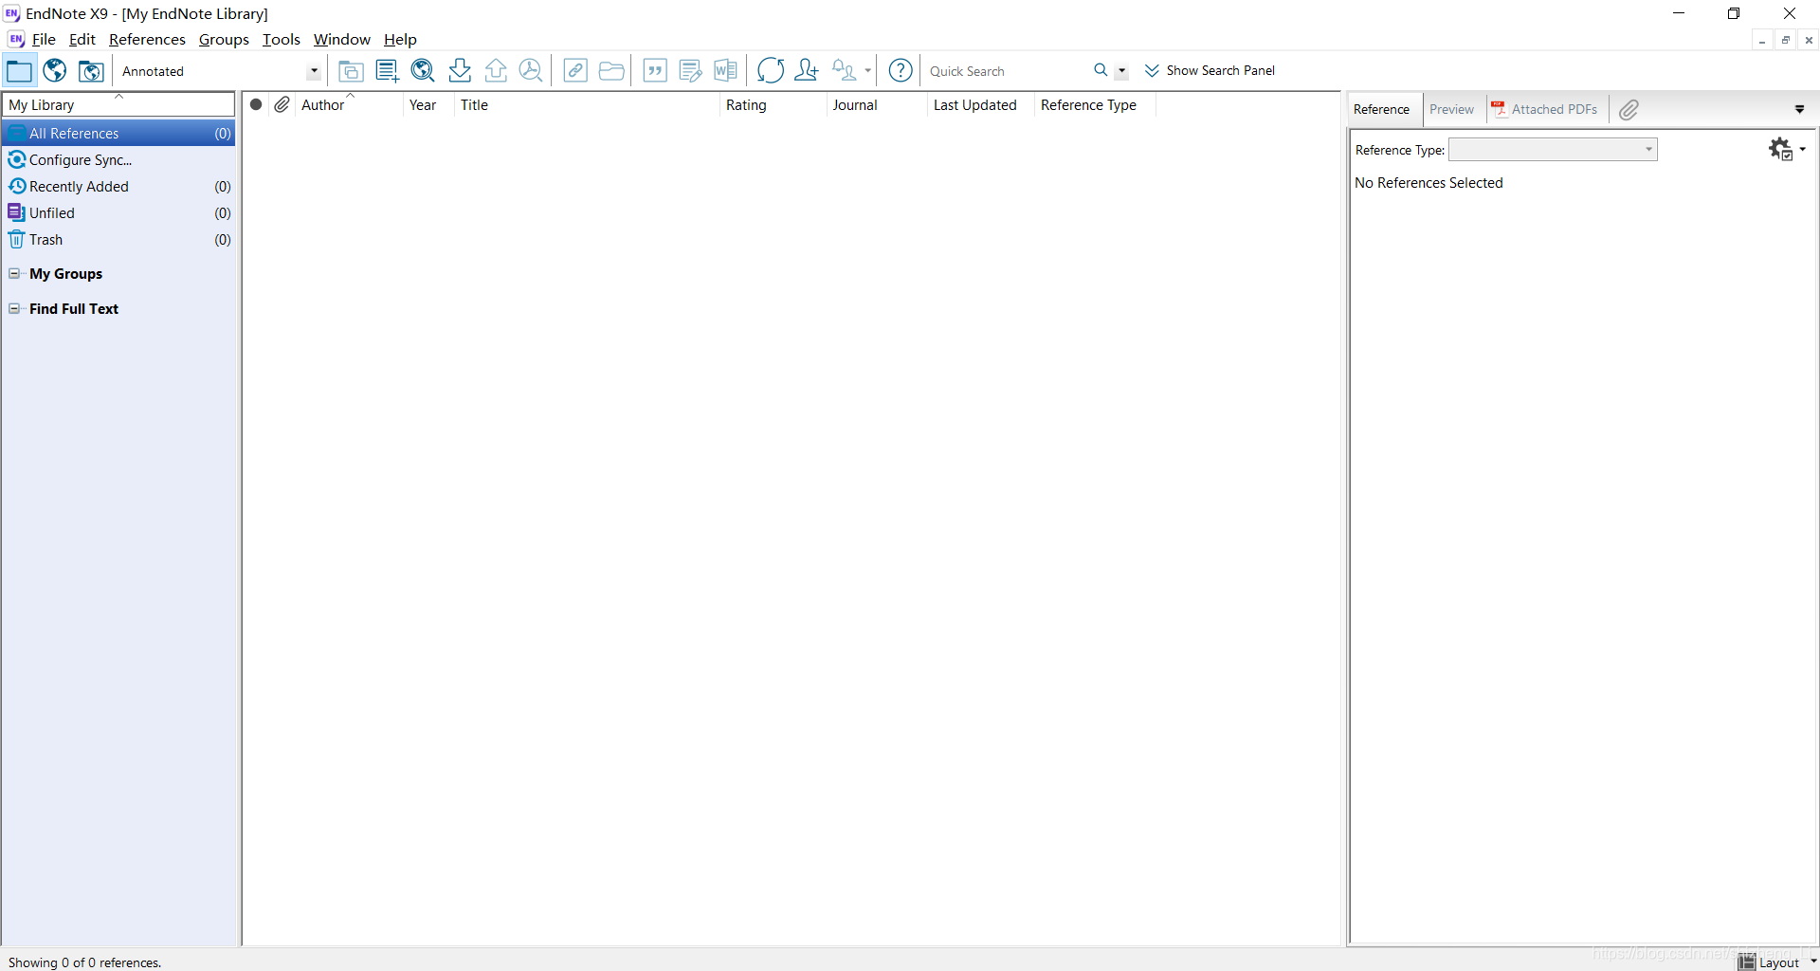This screenshot has height=971, width=1820.
Task: Create a New Reference via toolbar icon
Action: tap(387, 71)
